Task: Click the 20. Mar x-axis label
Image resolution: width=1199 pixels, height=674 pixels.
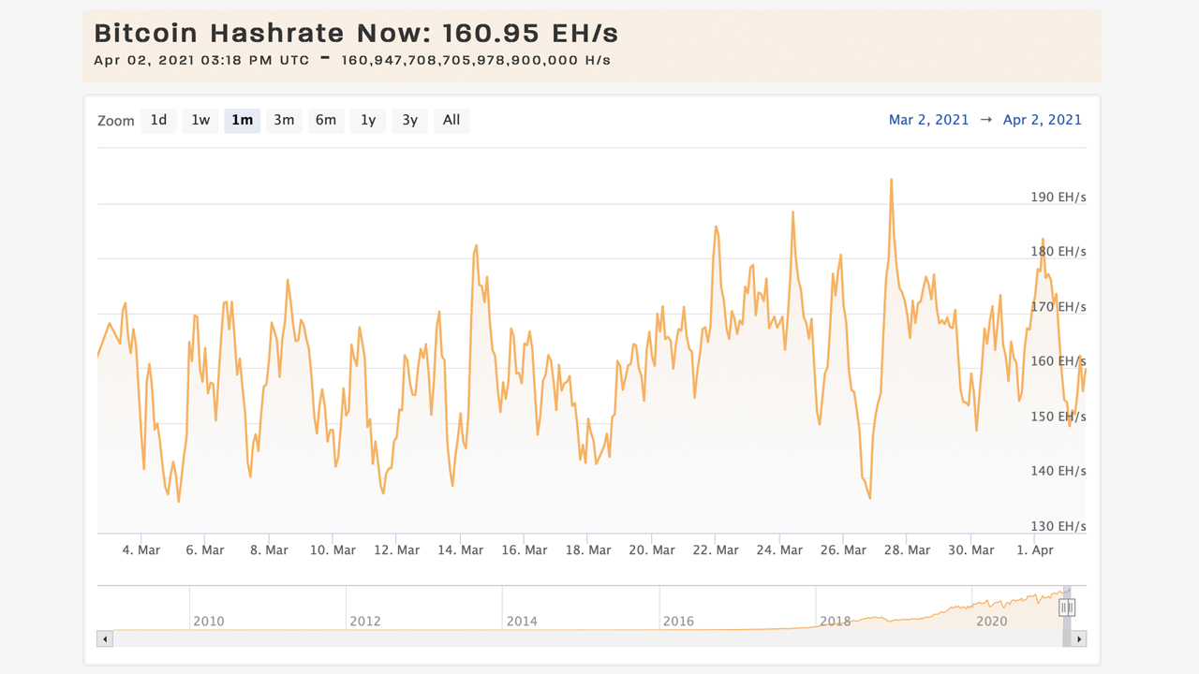Action: click(651, 550)
